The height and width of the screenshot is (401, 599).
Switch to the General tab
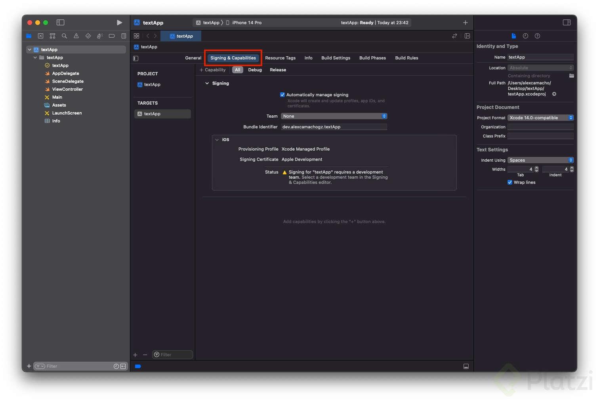point(193,58)
